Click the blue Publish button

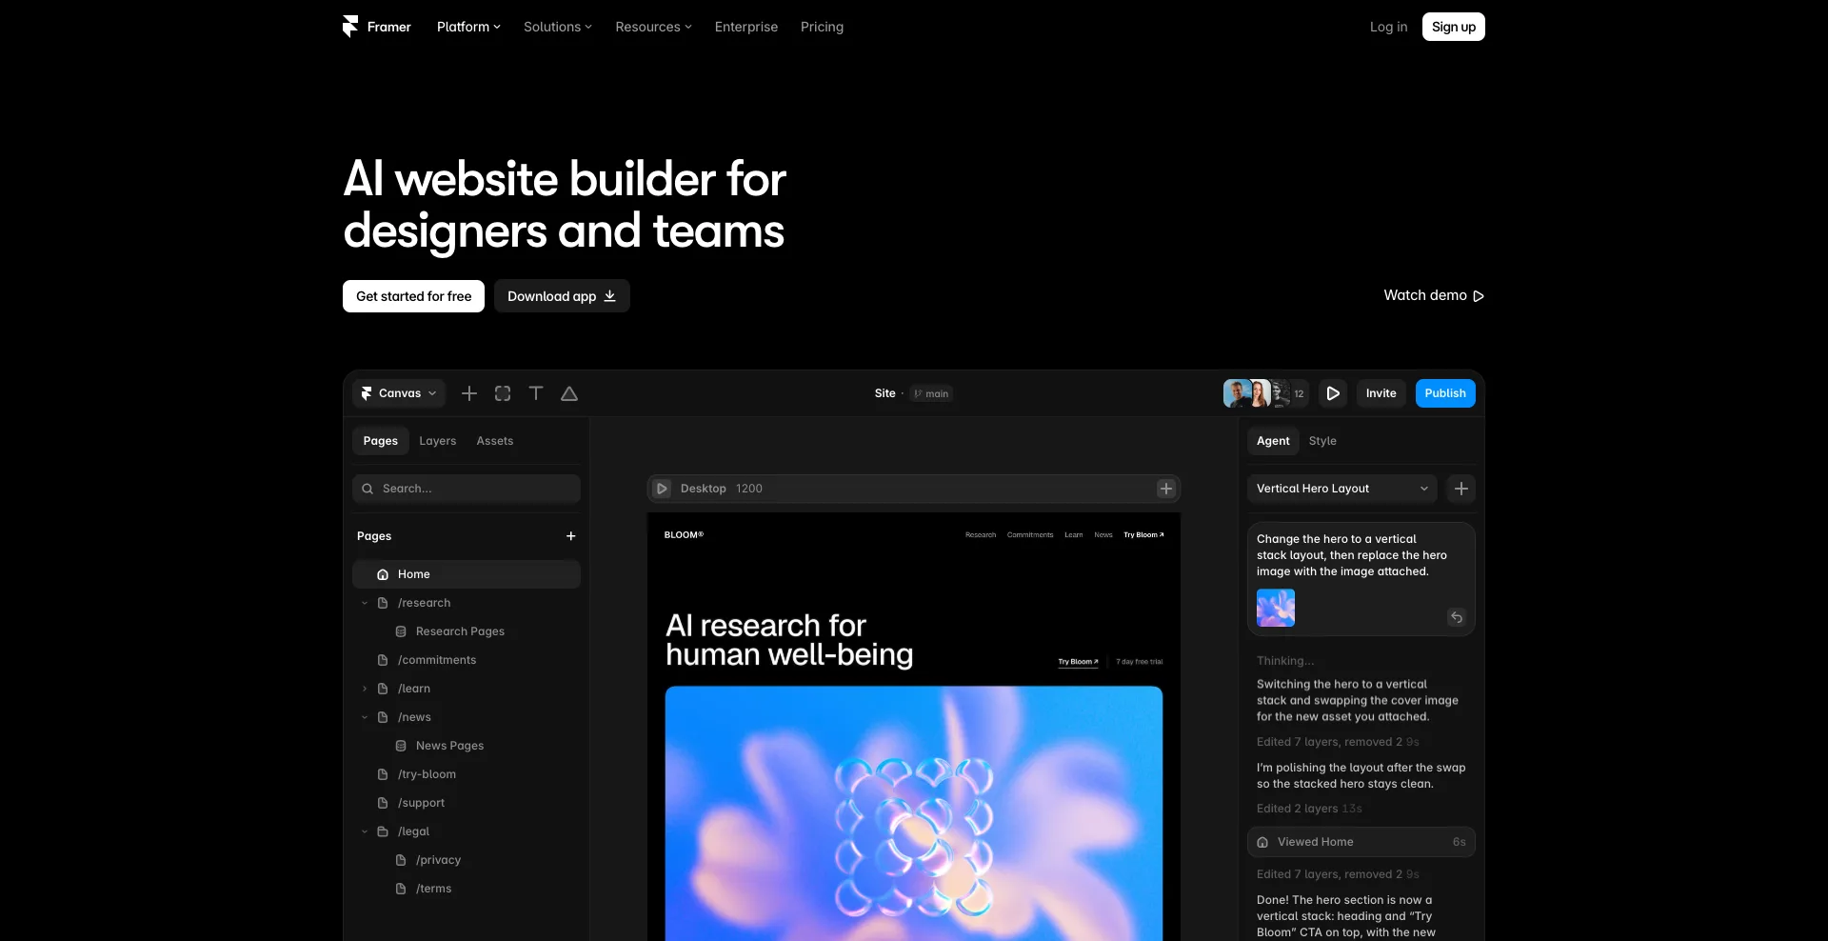click(x=1445, y=393)
